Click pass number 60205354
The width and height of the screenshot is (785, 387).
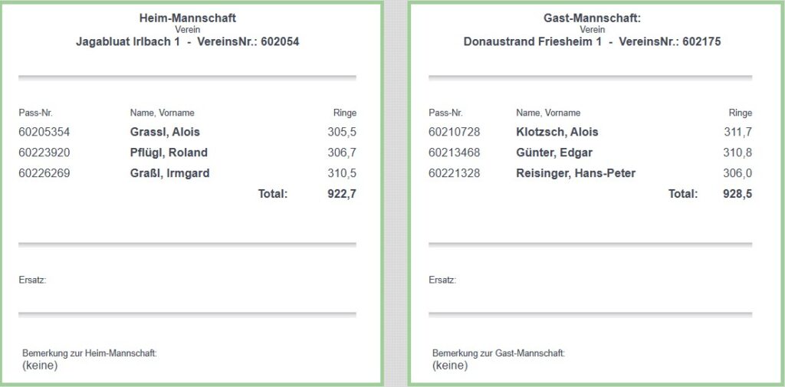[44, 132]
